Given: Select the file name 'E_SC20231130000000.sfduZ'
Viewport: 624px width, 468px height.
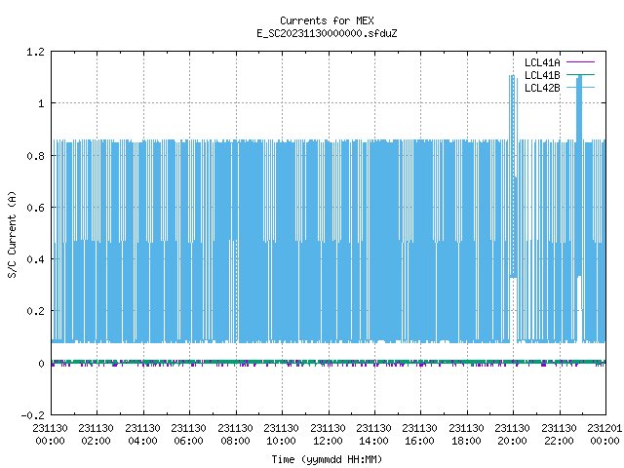Looking at the screenshot, I should coord(327,33).
